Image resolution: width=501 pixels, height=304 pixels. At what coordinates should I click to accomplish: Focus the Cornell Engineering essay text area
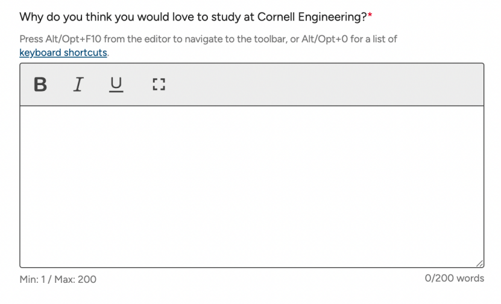click(x=252, y=187)
